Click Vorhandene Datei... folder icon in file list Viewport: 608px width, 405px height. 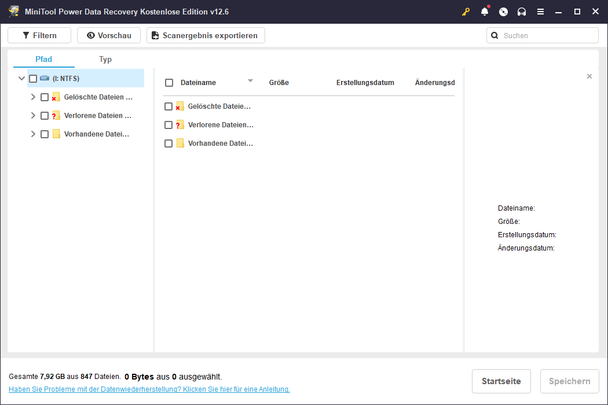tap(180, 143)
